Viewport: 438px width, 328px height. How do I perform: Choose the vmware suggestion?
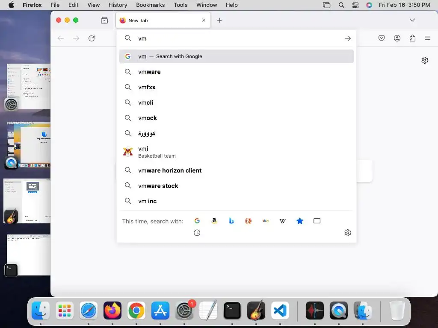pos(236,72)
